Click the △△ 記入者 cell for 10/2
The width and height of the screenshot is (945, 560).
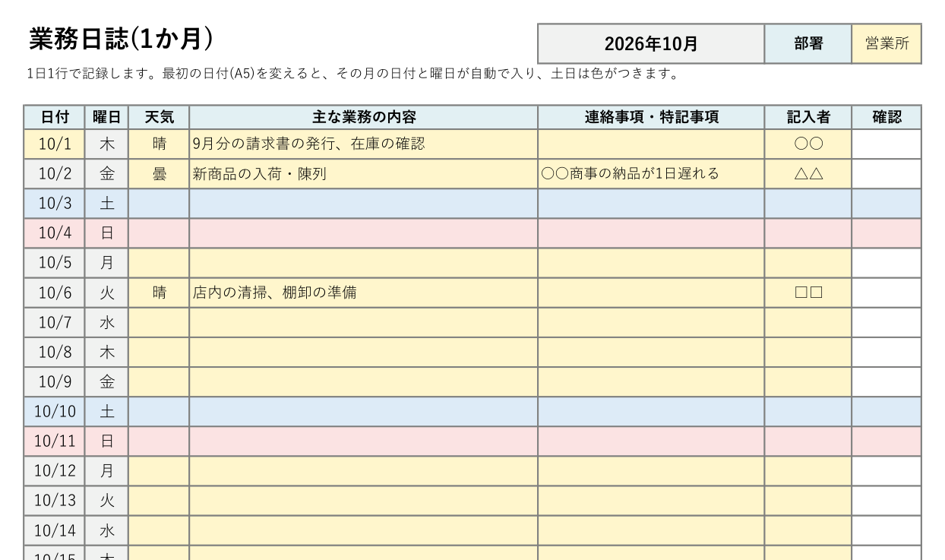point(808,173)
